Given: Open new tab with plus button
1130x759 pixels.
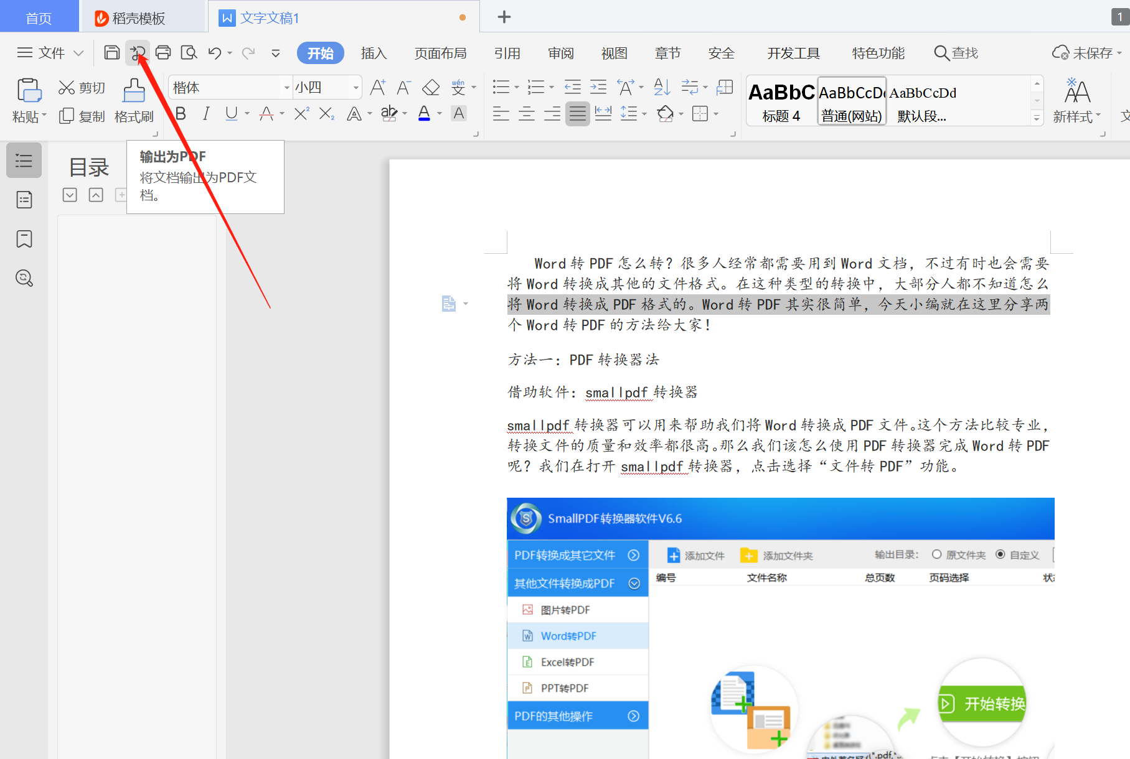Looking at the screenshot, I should pyautogui.click(x=504, y=17).
